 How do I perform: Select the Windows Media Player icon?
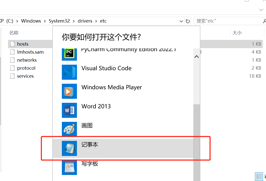(x=69, y=91)
